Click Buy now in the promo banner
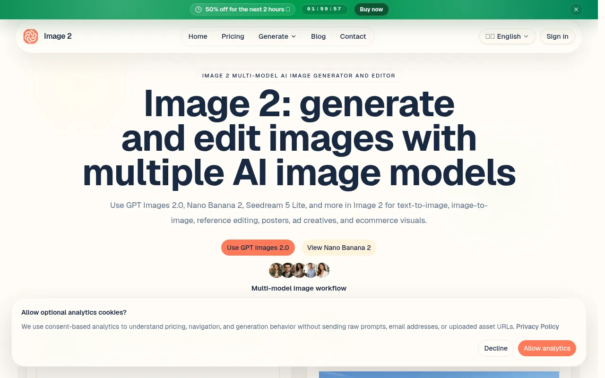 [372, 9]
